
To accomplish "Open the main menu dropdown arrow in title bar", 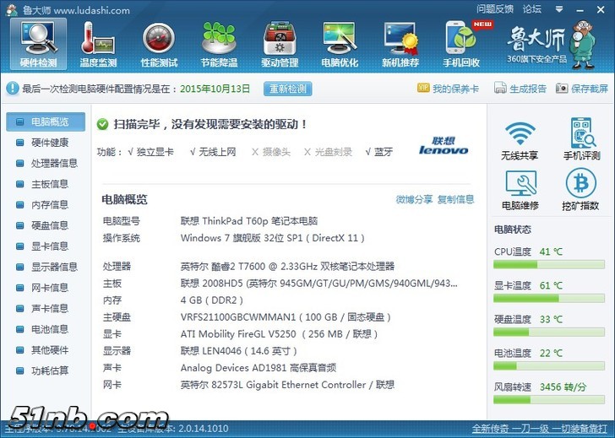I will click(x=558, y=9).
